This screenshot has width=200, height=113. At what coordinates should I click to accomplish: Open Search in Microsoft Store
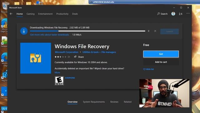(162, 14)
